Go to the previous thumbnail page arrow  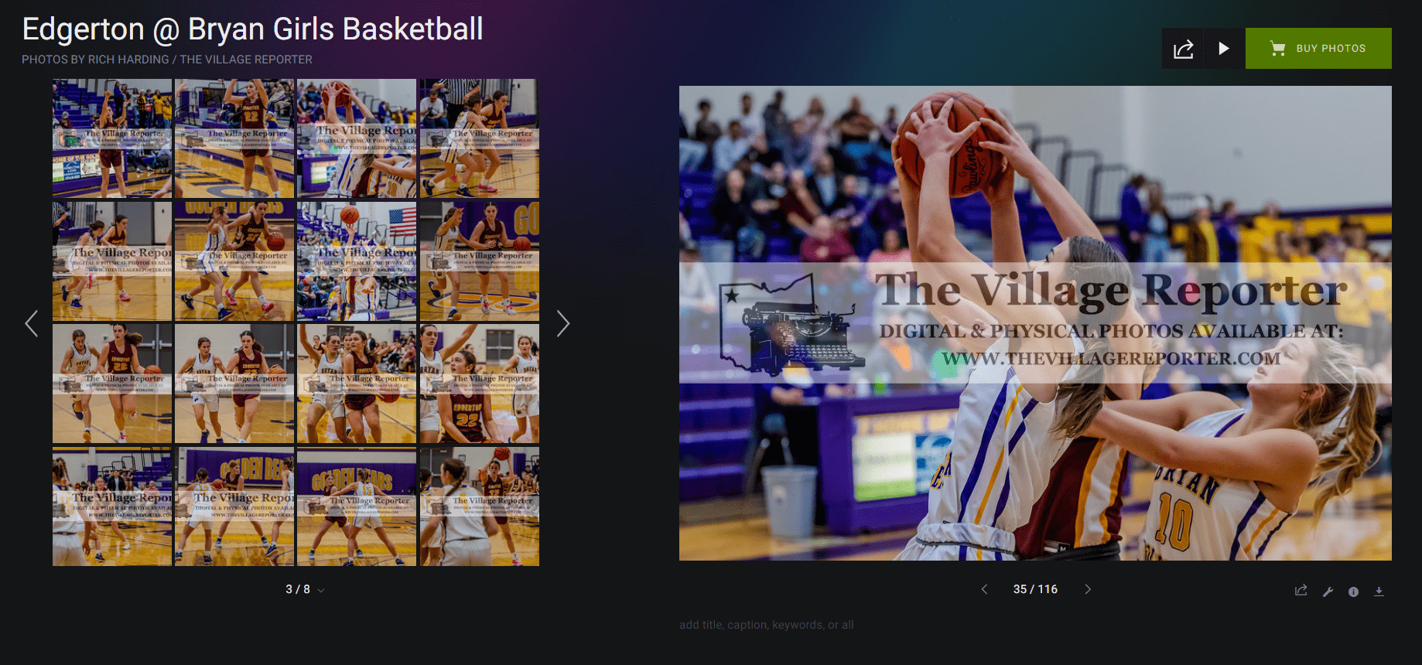click(x=31, y=323)
